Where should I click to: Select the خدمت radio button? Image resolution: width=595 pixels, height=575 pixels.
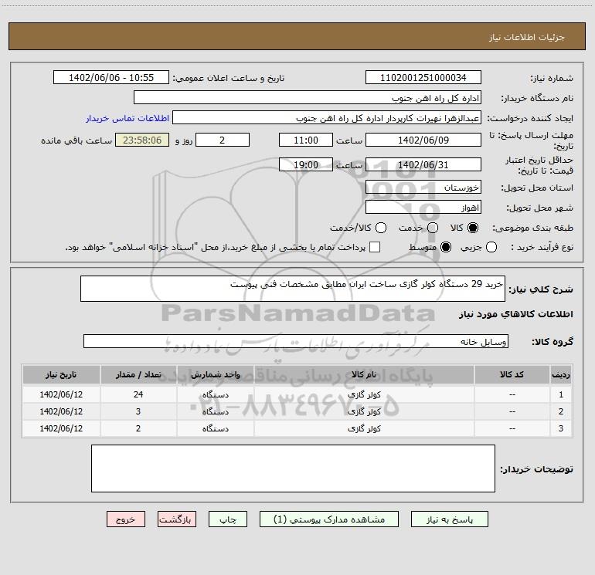pyautogui.click(x=433, y=228)
